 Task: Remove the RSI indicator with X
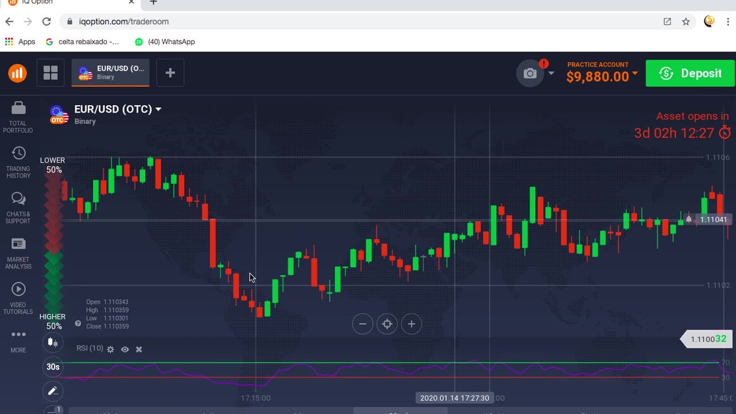(x=139, y=349)
